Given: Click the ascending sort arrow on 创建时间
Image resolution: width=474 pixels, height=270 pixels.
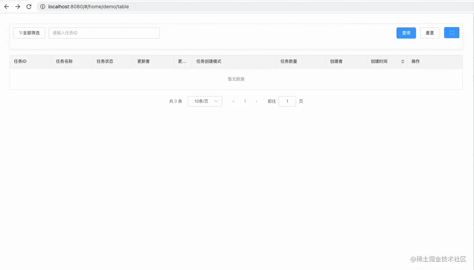Looking at the screenshot, I should [402, 60].
